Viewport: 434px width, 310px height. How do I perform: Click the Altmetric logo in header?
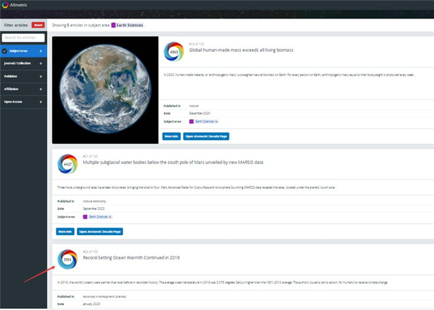coord(6,6)
